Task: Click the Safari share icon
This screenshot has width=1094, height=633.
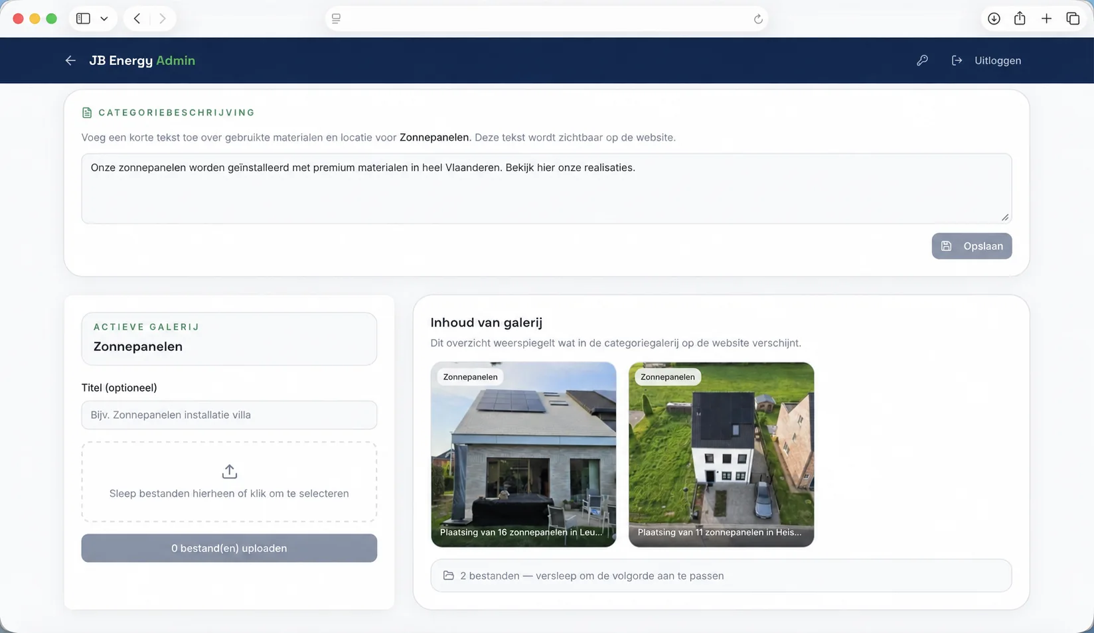Action: [1020, 19]
